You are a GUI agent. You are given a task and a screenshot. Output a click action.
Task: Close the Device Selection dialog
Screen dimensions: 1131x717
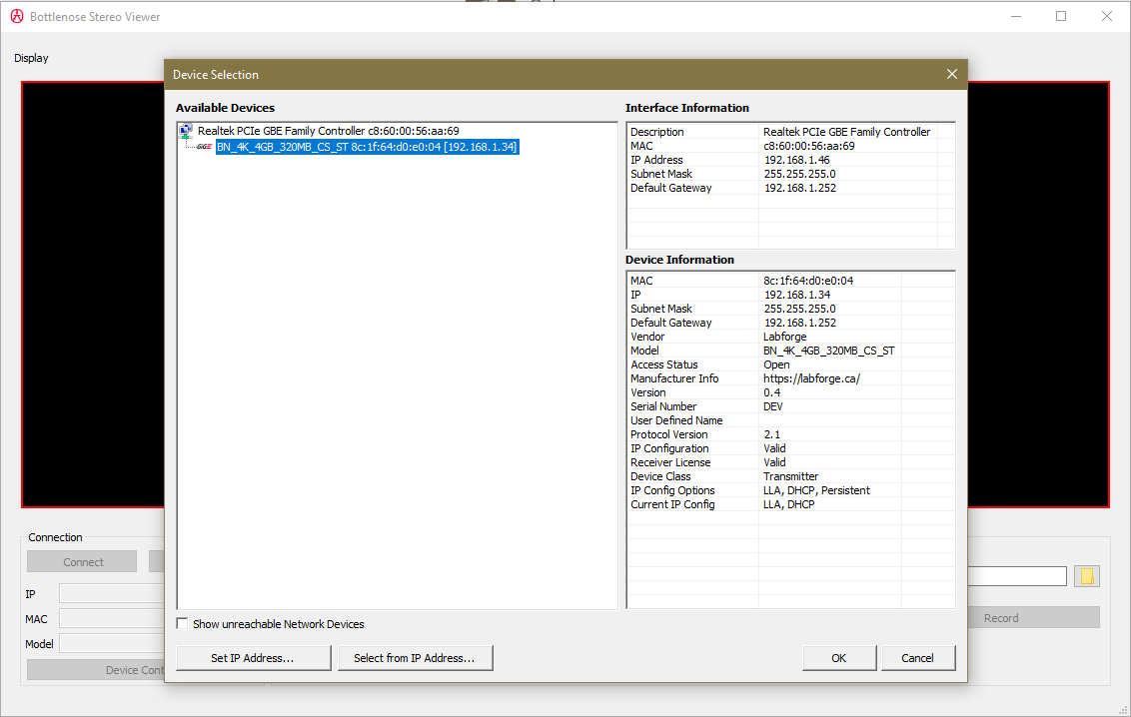coord(952,74)
